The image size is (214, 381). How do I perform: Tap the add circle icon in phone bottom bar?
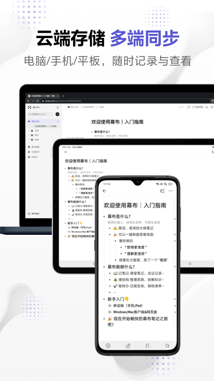(x=108, y=346)
